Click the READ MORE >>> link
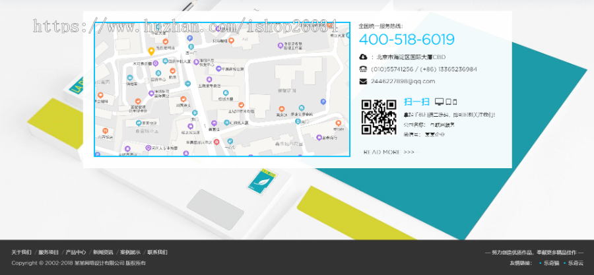This screenshot has width=594, height=275. pyautogui.click(x=389, y=152)
